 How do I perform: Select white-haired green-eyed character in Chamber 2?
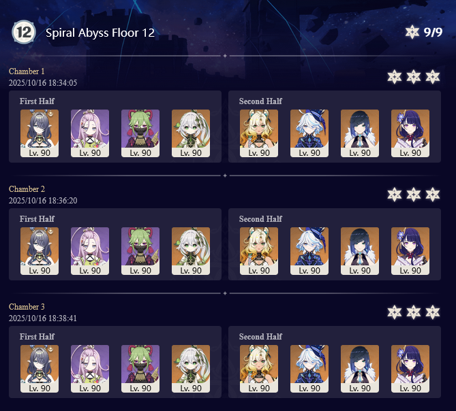pyautogui.click(x=191, y=251)
